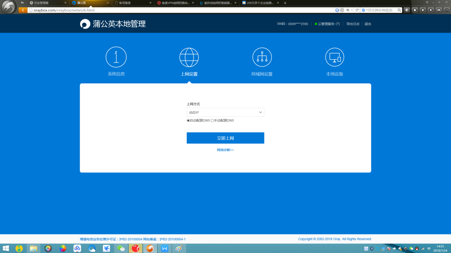The width and height of the screenshot is (451, 253).
Task: Open the 网络诊断>> link
Action: pyautogui.click(x=225, y=150)
